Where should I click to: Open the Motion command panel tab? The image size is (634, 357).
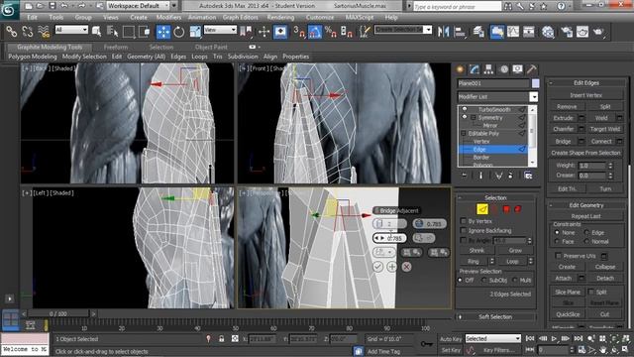pos(504,69)
